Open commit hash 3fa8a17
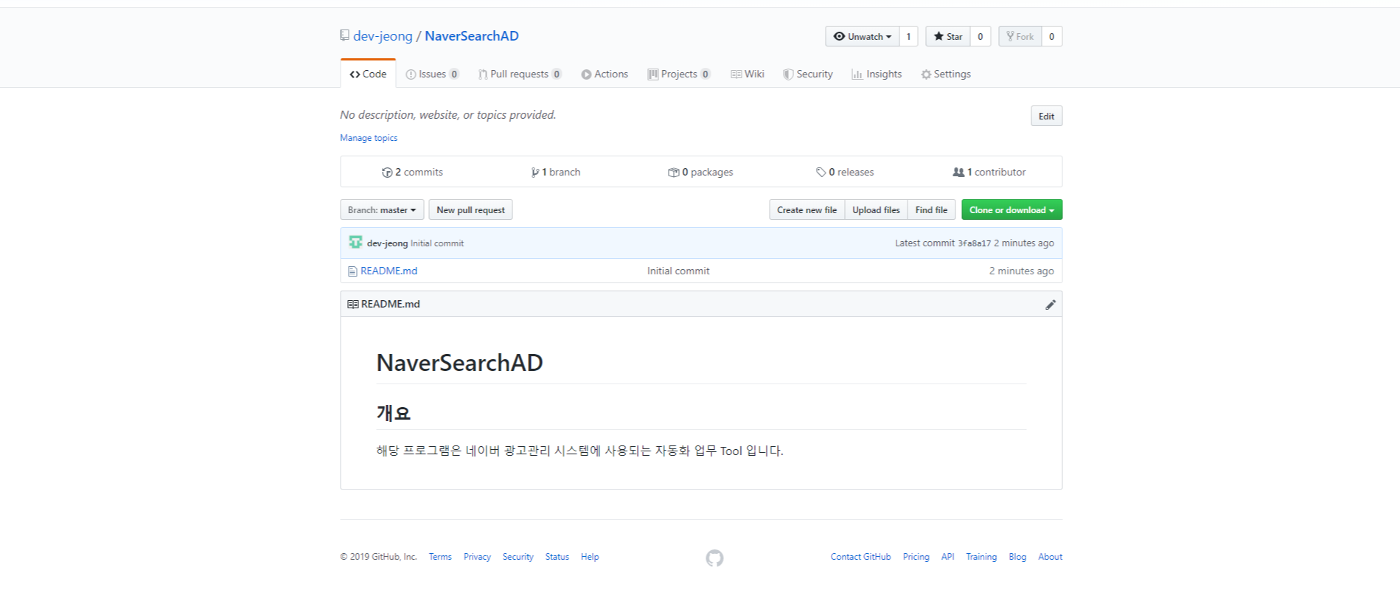The image size is (1400, 604). click(x=974, y=243)
